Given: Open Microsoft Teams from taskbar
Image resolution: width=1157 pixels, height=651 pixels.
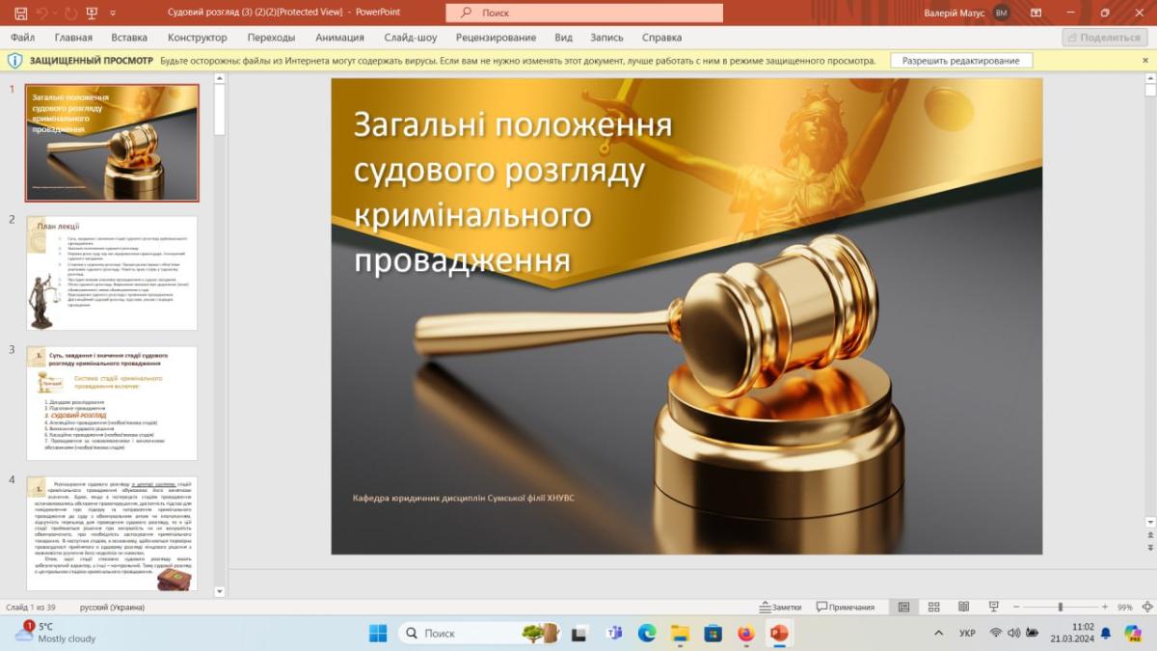Looking at the screenshot, I should 613,634.
